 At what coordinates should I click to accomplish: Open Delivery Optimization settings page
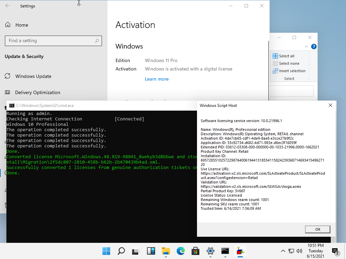pyautogui.click(x=38, y=92)
